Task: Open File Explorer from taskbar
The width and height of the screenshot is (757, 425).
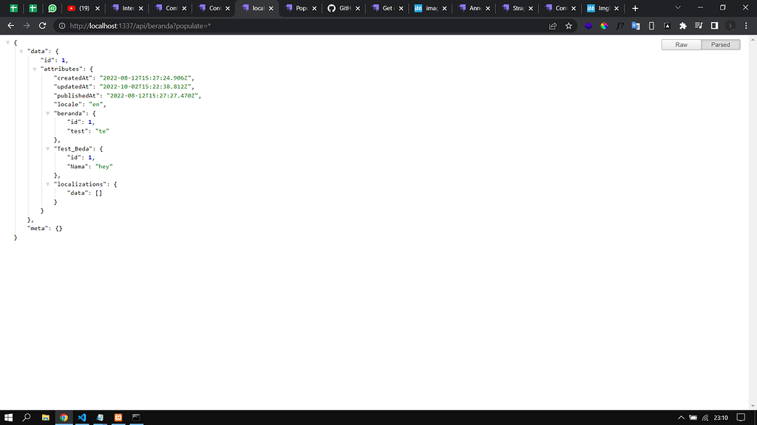Action: 45,418
